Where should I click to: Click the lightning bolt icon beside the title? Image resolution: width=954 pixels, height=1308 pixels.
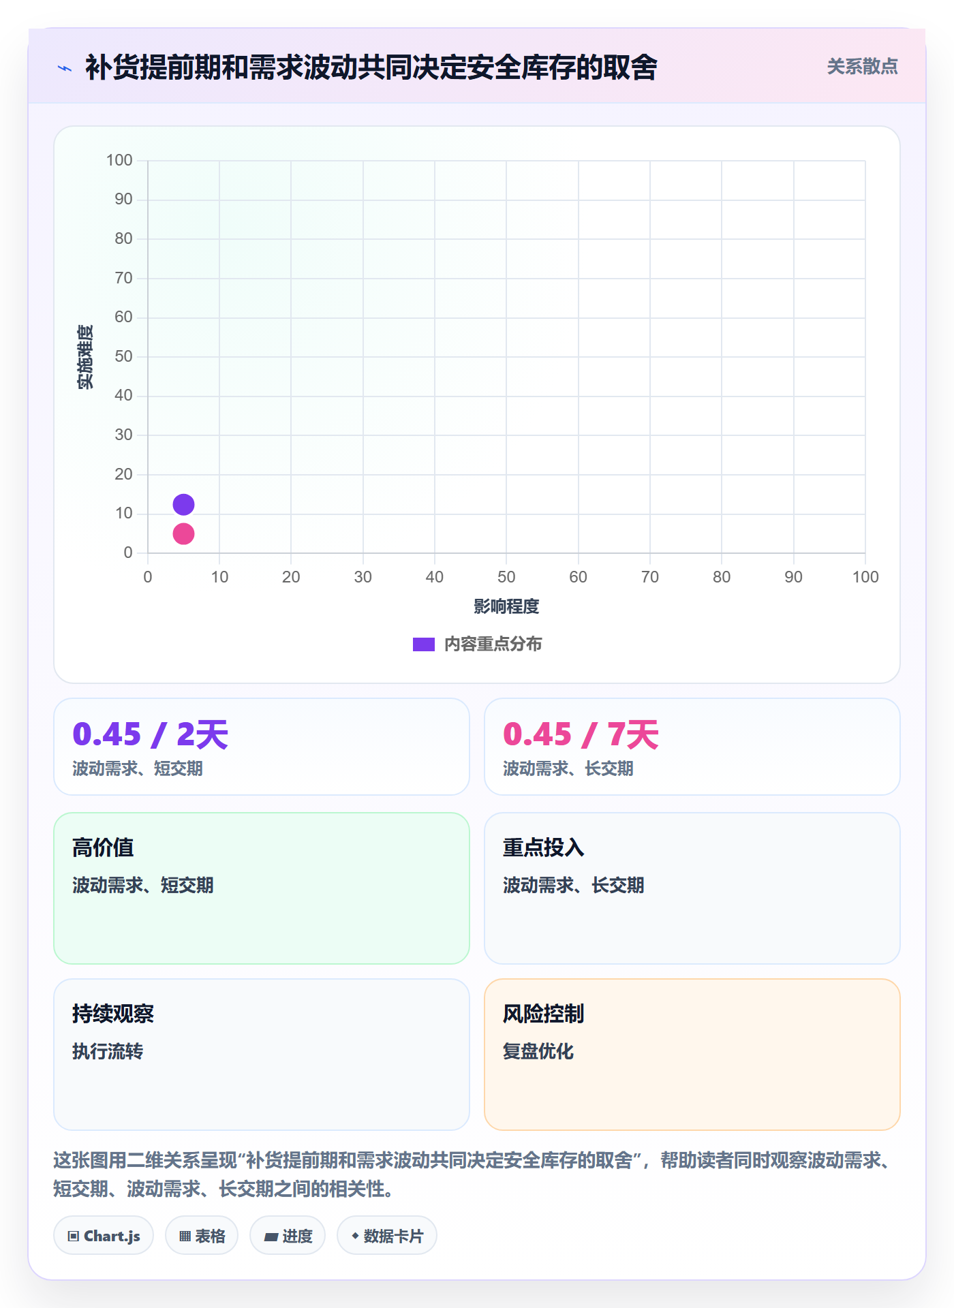coord(65,68)
